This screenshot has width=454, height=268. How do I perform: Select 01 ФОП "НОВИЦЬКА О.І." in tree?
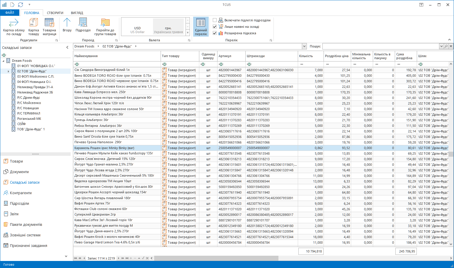point(36,66)
